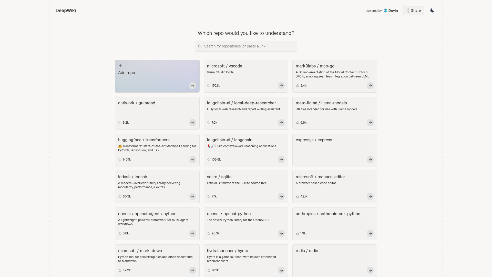Click the star icon on sqlite/sqlite card

pyautogui.click(x=208, y=196)
